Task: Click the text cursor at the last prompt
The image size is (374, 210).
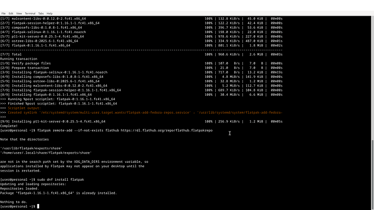Action: pos(38,206)
